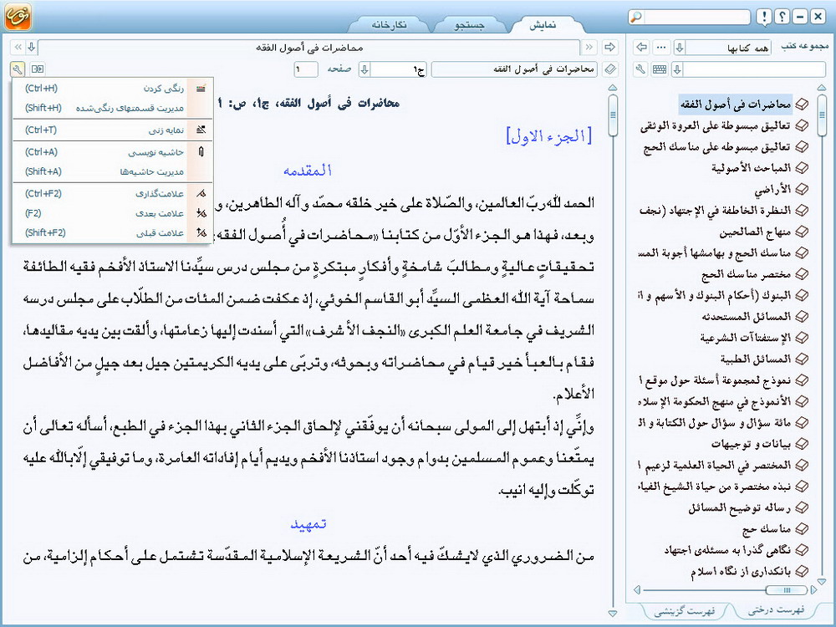The width and height of the screenshot is (836, 627).
Task: Click the eraser icon next to the book title
Action: [610, 69]
